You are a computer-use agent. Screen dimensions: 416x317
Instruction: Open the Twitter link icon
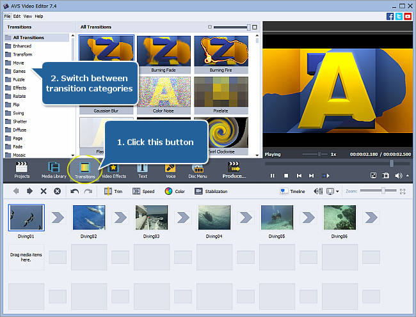(399, 16)
